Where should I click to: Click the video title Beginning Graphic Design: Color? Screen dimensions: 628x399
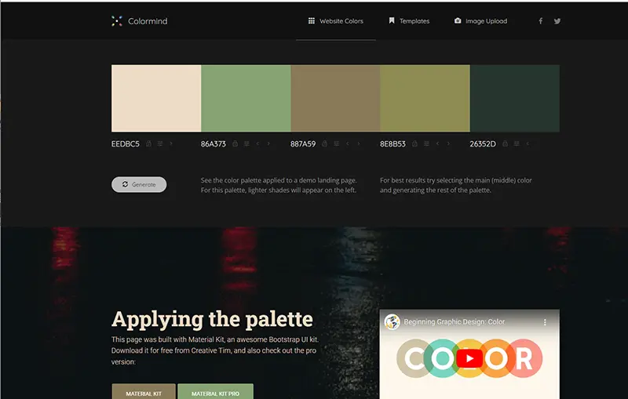pos(455,322)
